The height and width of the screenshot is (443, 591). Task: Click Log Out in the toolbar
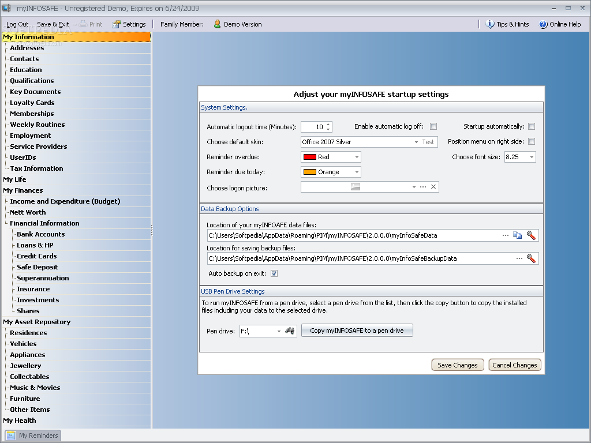click(17, 24)
